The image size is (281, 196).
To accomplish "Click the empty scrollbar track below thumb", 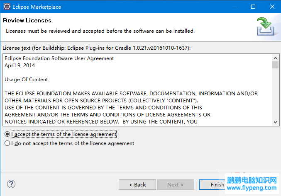I will point(276,94).
